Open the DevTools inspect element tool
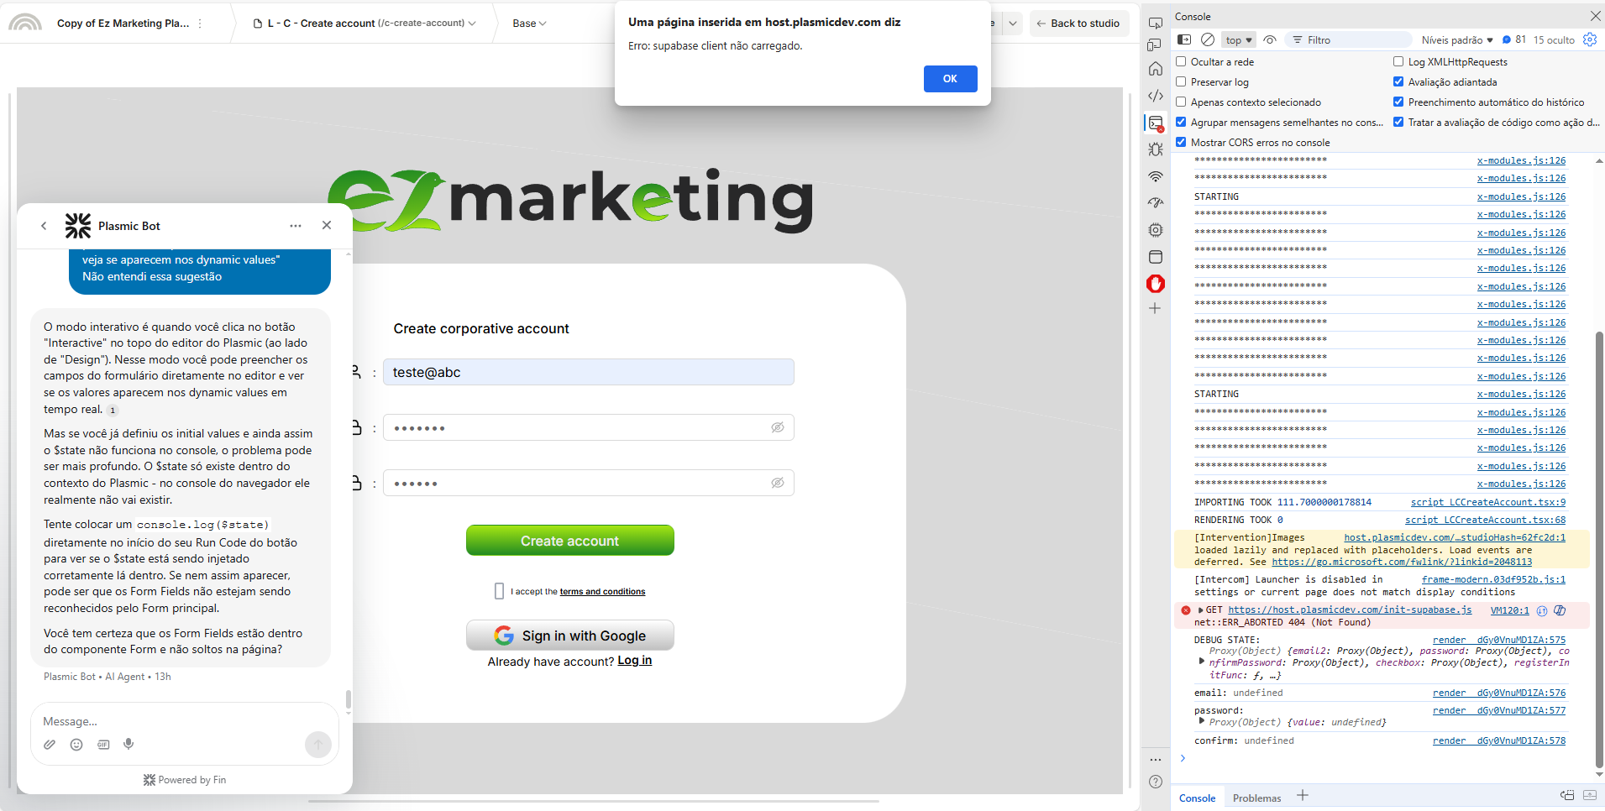The width and height of the screenshot is (1605, 811). tap(1156, 23)
